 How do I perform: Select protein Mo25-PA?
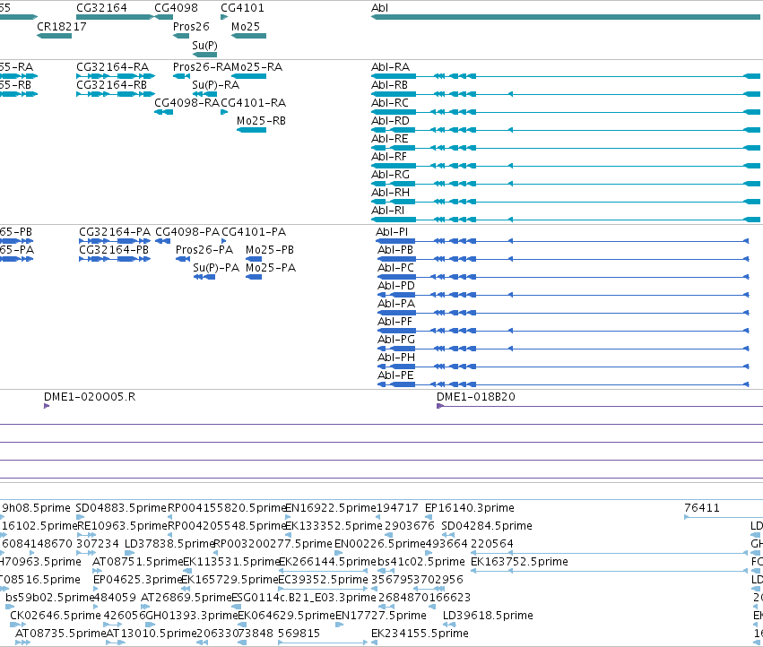(x=254, y=277)
